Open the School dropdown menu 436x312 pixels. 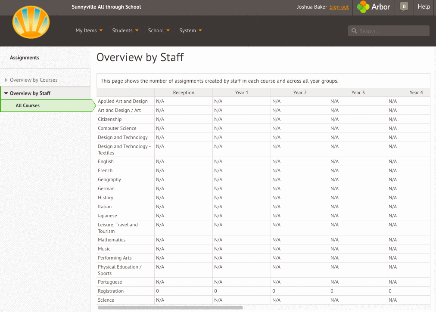[159, 31]
